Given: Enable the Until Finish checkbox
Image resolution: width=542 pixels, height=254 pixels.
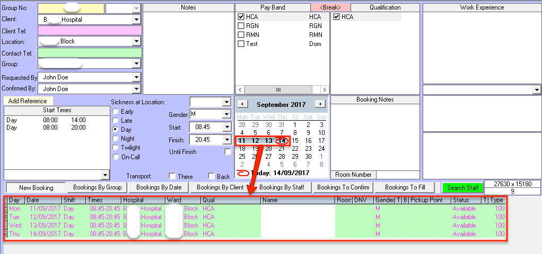Looking at the screenshot, I should [x=228, y=152].
